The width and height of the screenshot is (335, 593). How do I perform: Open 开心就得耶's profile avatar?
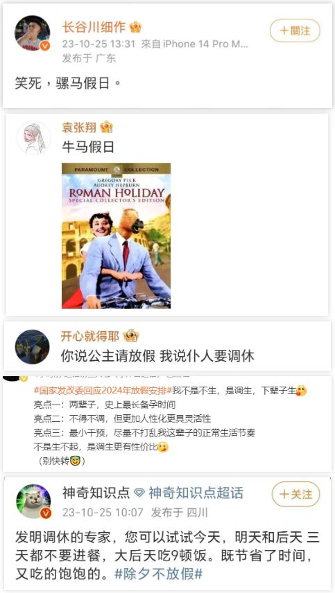[x=32, y=347]
